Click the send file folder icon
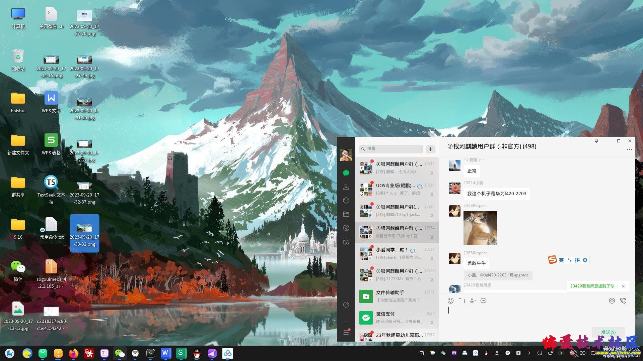 tap(461, 301)
